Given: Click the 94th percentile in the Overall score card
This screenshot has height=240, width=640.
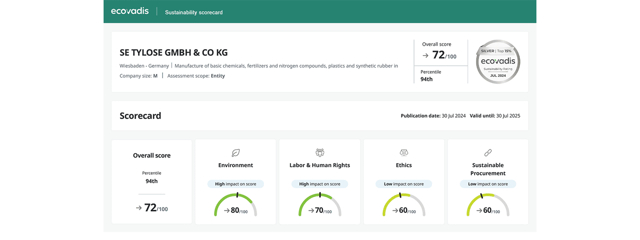Looking at the screenshot, I should pos(152,181).
